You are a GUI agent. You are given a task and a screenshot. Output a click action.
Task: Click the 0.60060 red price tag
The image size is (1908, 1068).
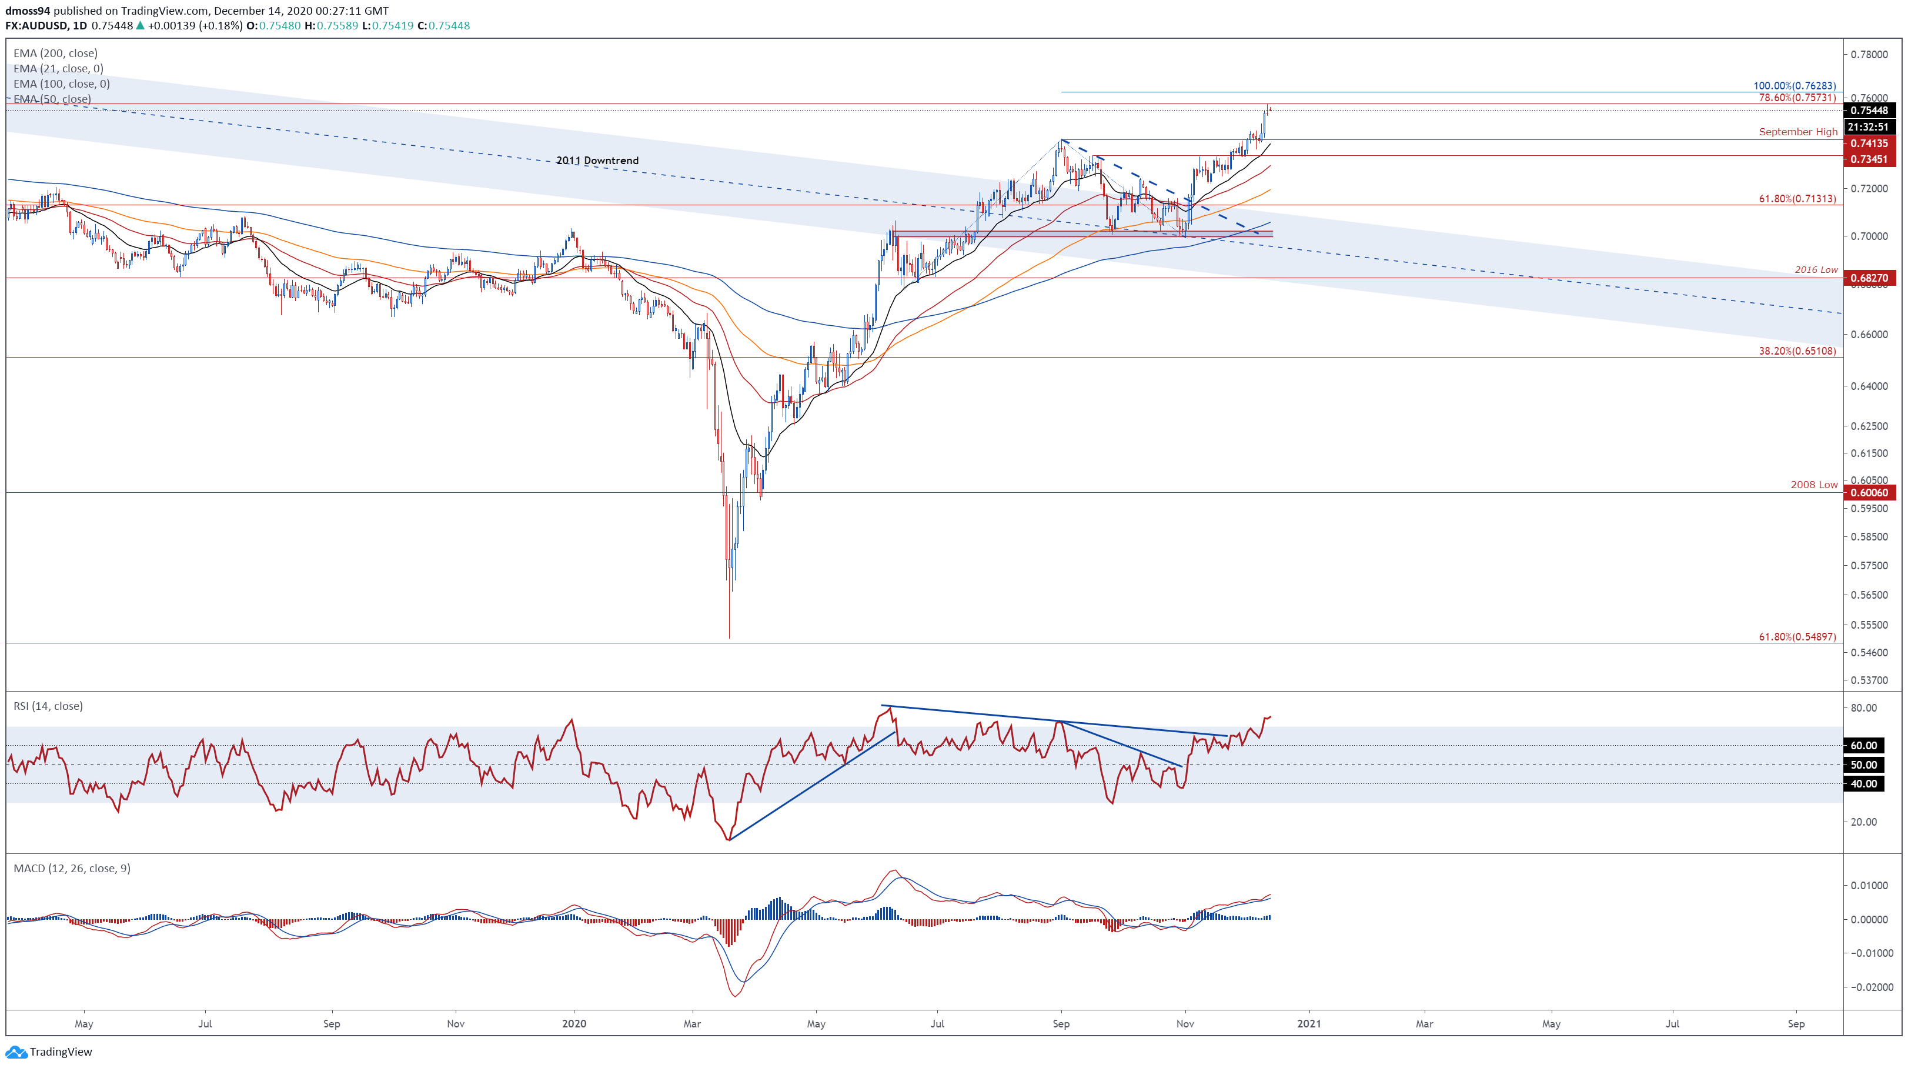1869,492
